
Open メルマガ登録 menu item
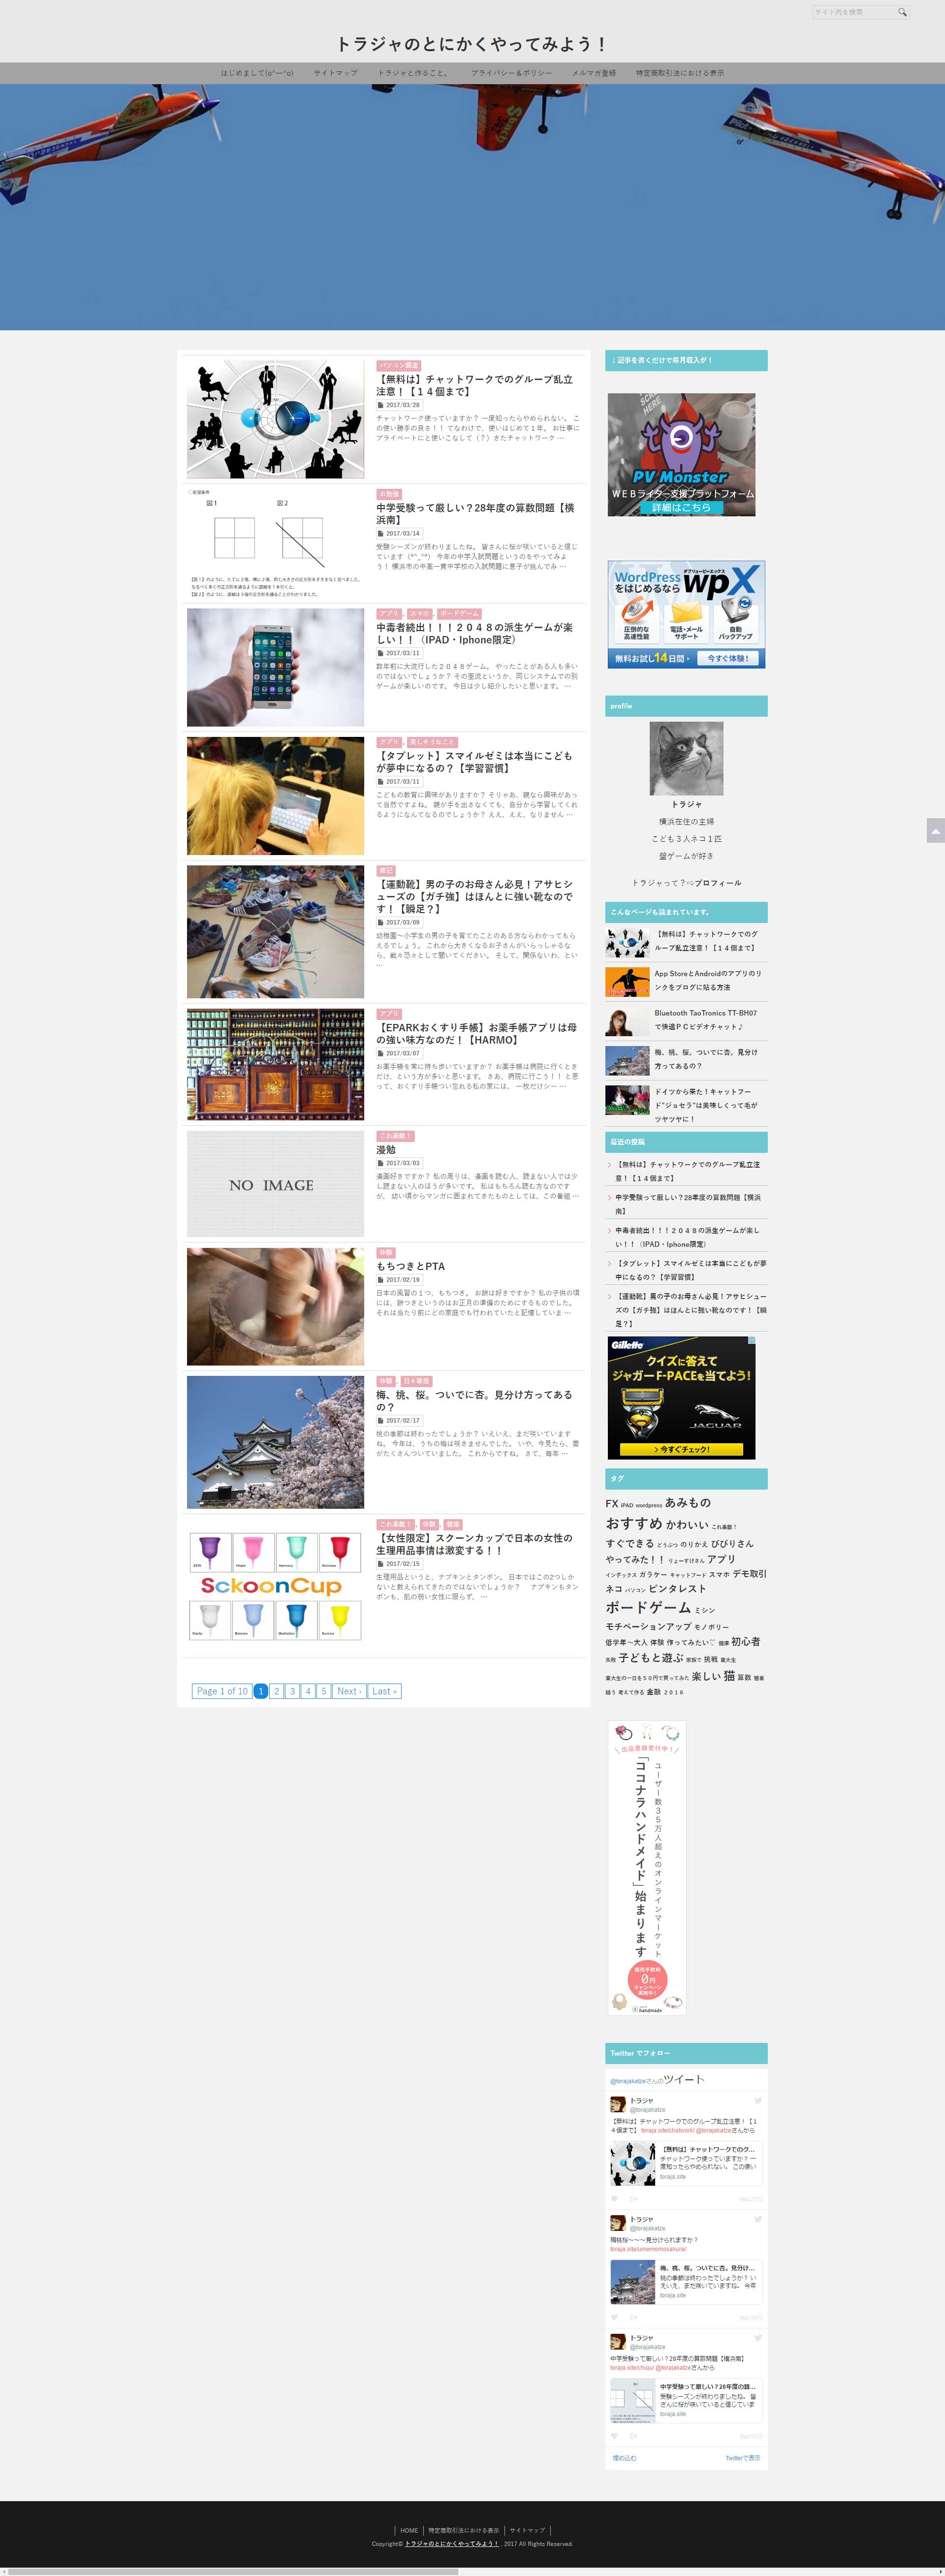tap(594, 73)
